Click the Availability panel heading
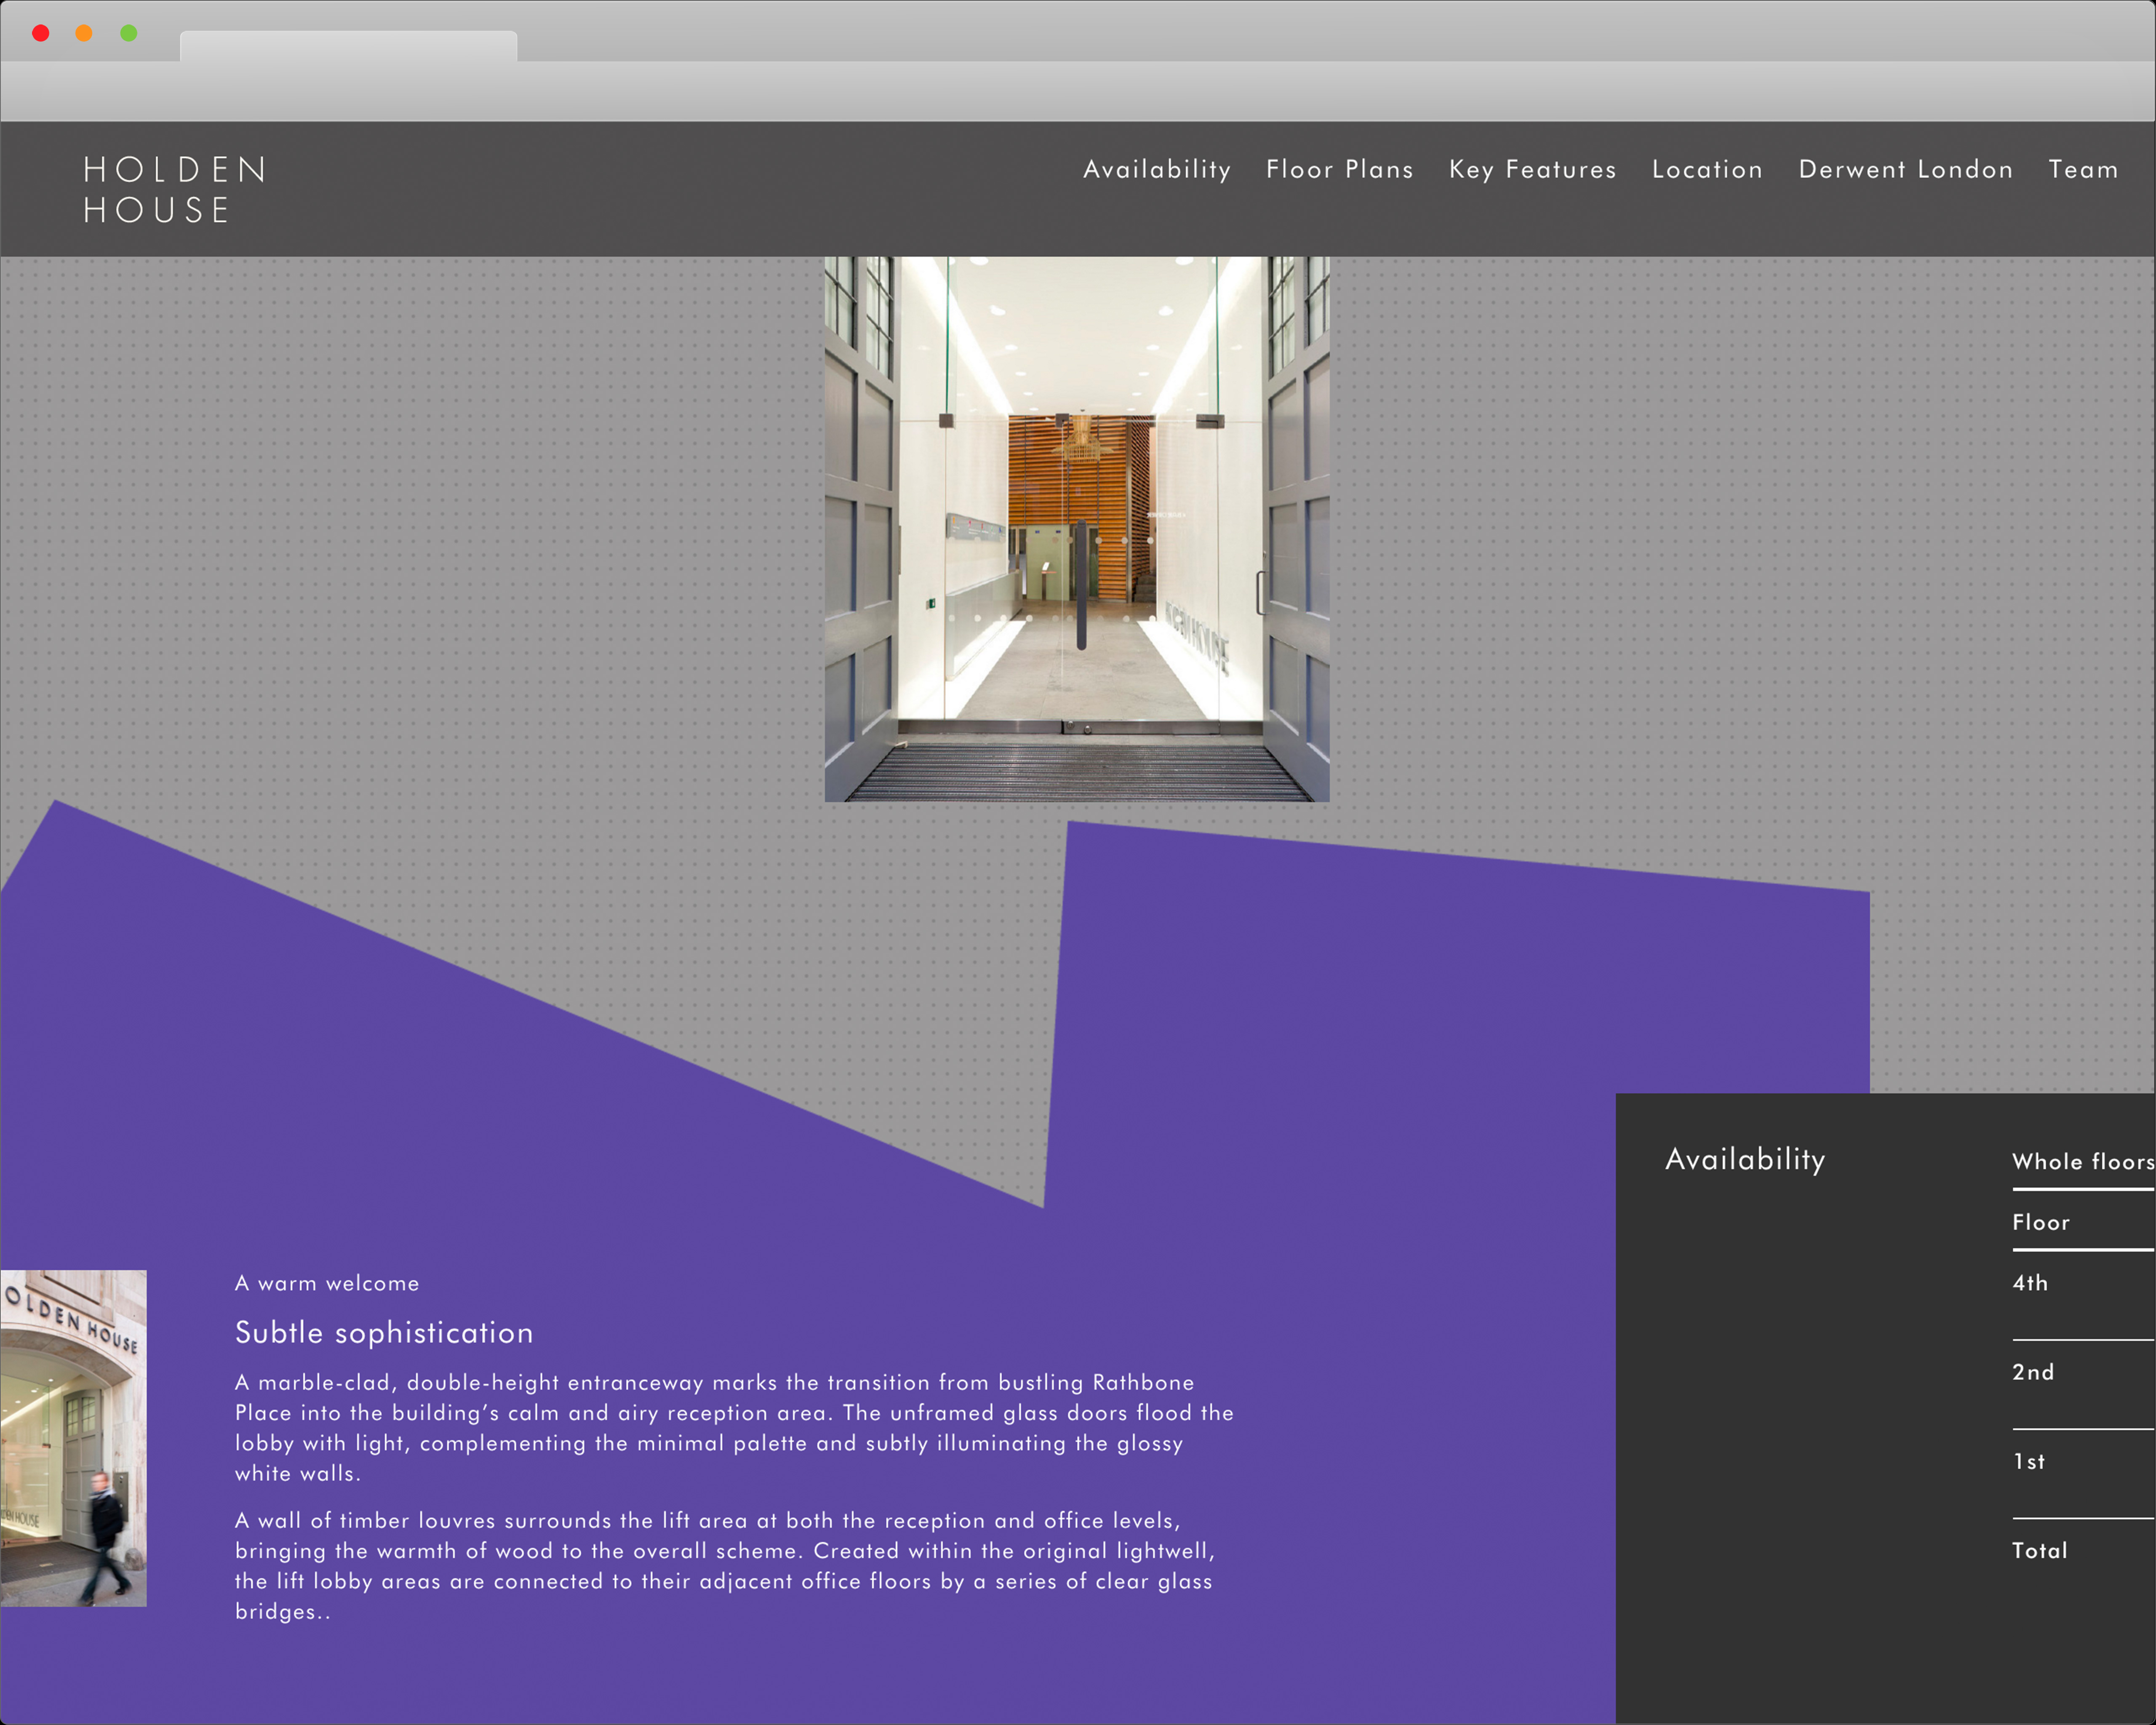Screen dimensions: 2156x1725 point(1744,1158)
